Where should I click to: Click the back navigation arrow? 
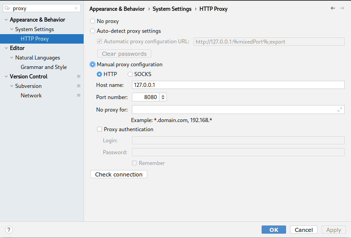click(333, 8)
